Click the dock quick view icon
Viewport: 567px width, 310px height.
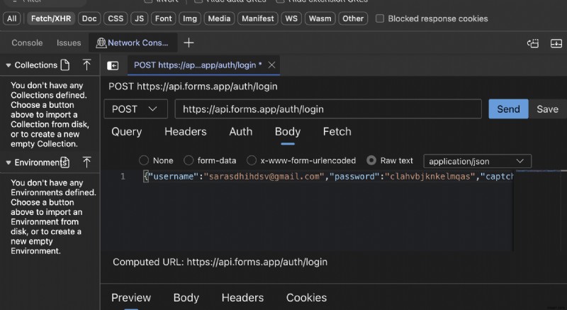click(533, 43)
